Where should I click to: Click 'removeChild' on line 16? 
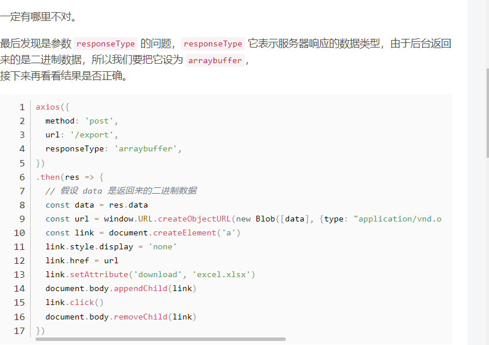click(x=140, y=317)
